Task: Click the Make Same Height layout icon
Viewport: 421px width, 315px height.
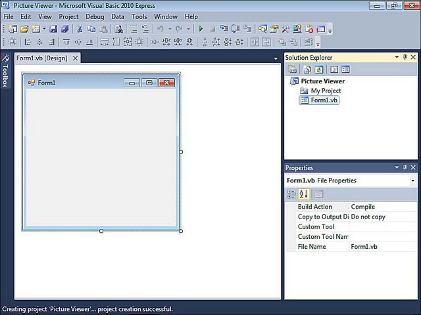Action: pyautogui.click(x=116, y=42)
